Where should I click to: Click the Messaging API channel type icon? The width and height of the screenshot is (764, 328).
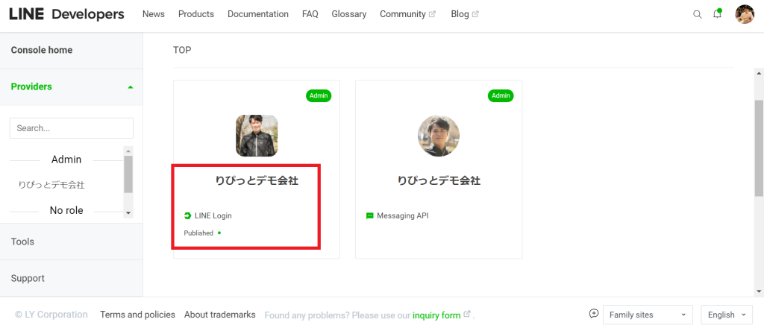tap(370, 215)
